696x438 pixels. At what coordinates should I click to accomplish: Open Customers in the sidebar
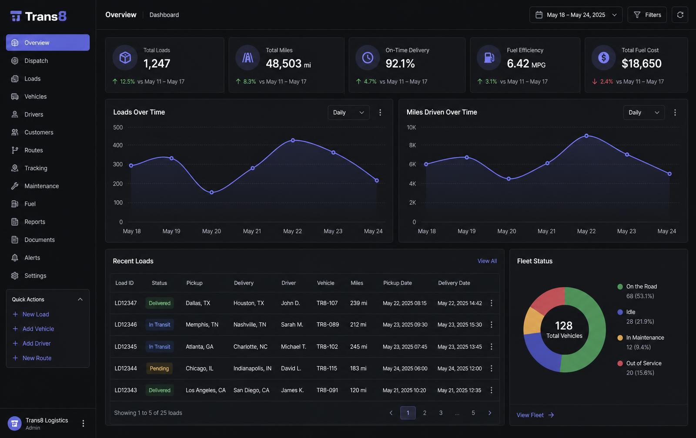click(x=48, y=132)
